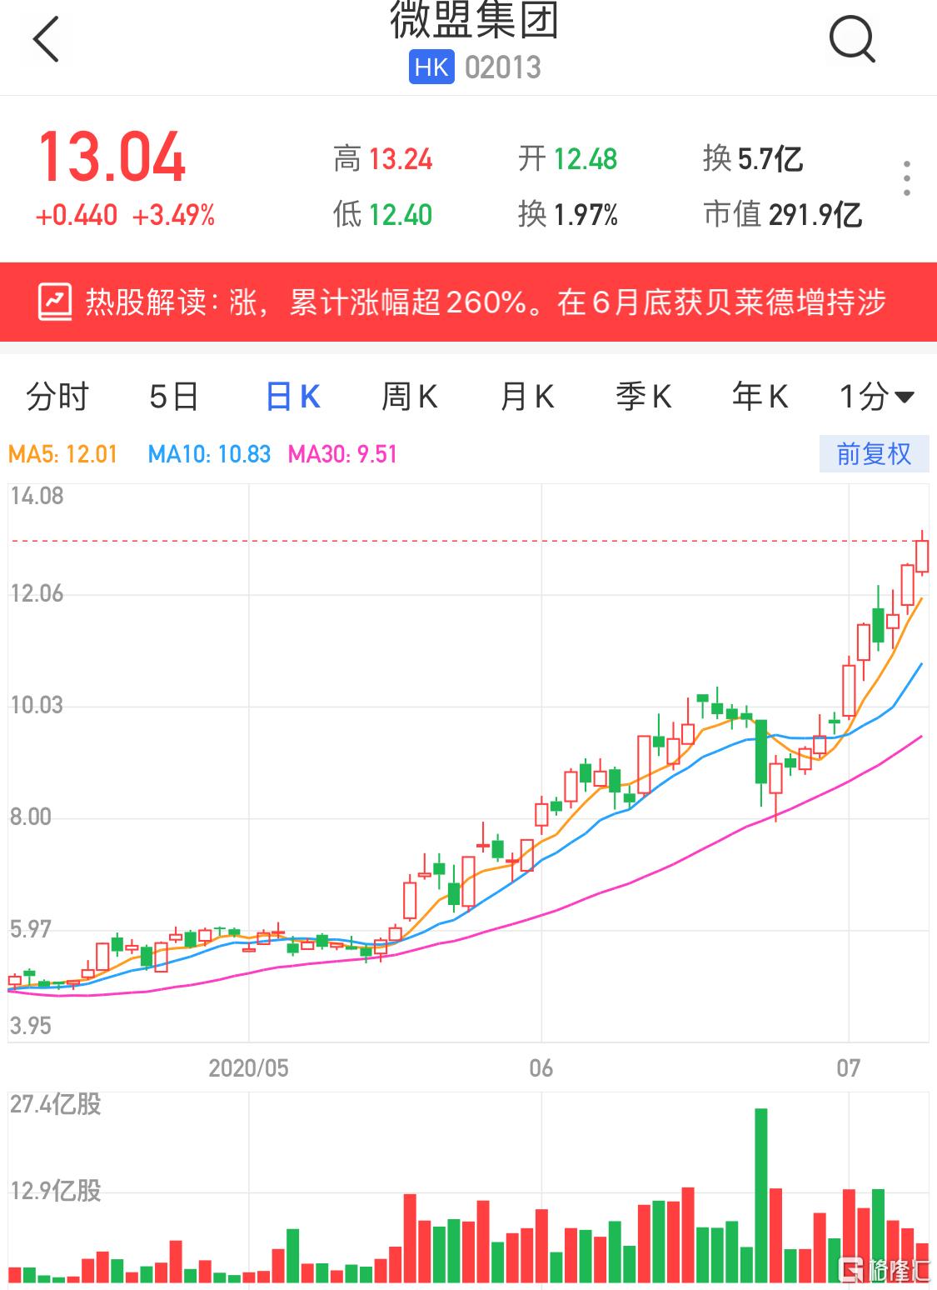
Task: Tap the hot stock analysis chart icon
Action: click(56, 302)
